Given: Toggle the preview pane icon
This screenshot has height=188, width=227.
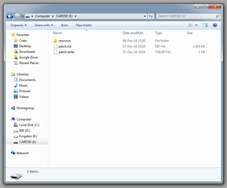Looking at the screenshot, I should click(205, 25).
